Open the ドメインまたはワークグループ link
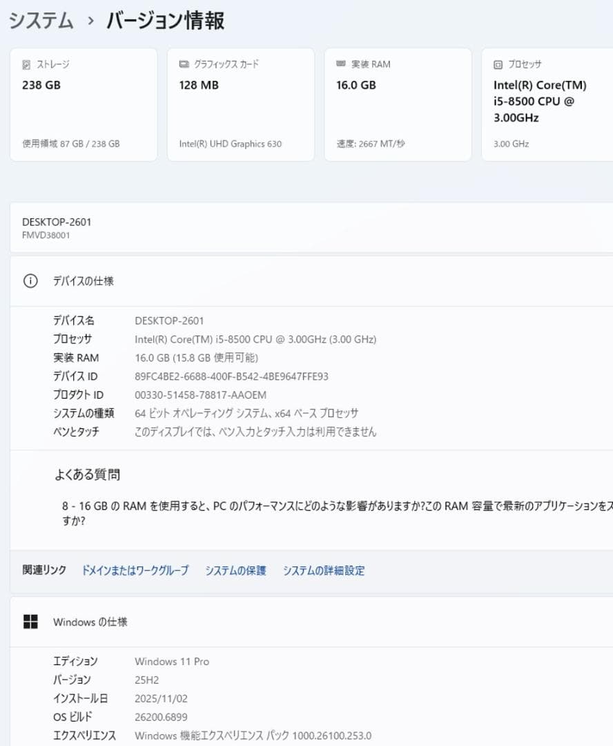The width and height of the screenshot is (613, 746). pyautogui.click(x=135, y=571)
